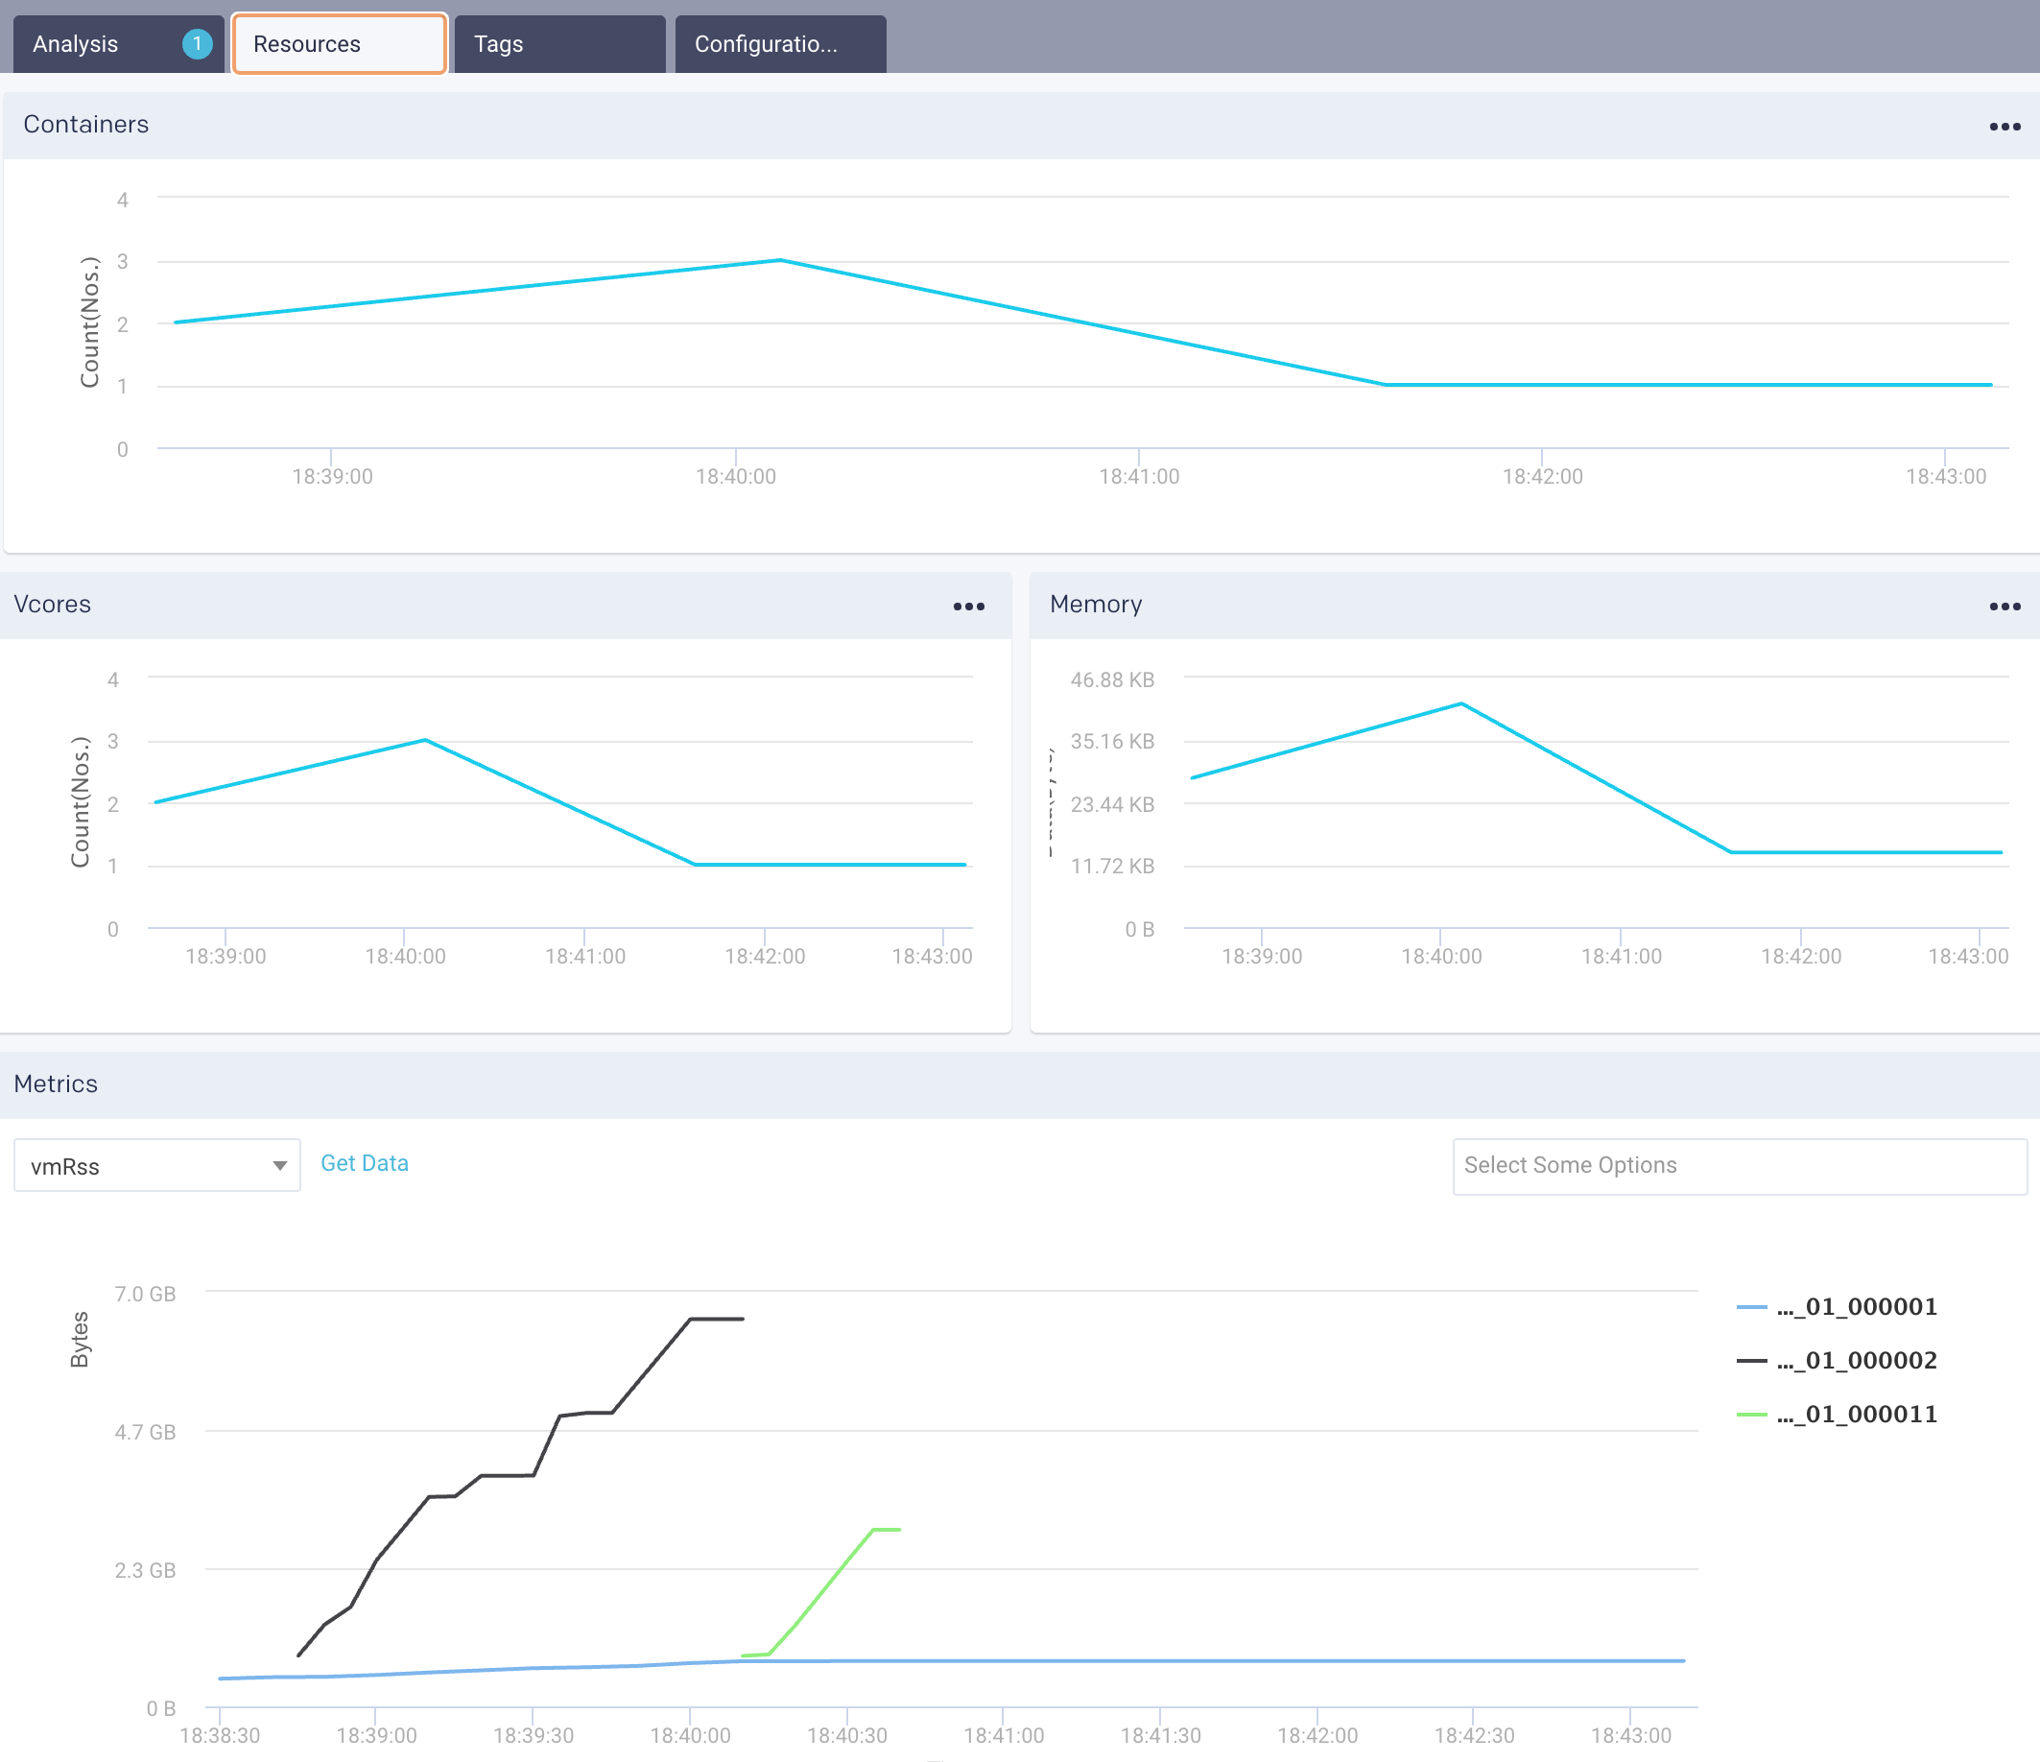Screen dimensions: 2040x1762
Task: Click the Vcores chart line peak point
Action: pyautogui.click(x=425, y=740)
